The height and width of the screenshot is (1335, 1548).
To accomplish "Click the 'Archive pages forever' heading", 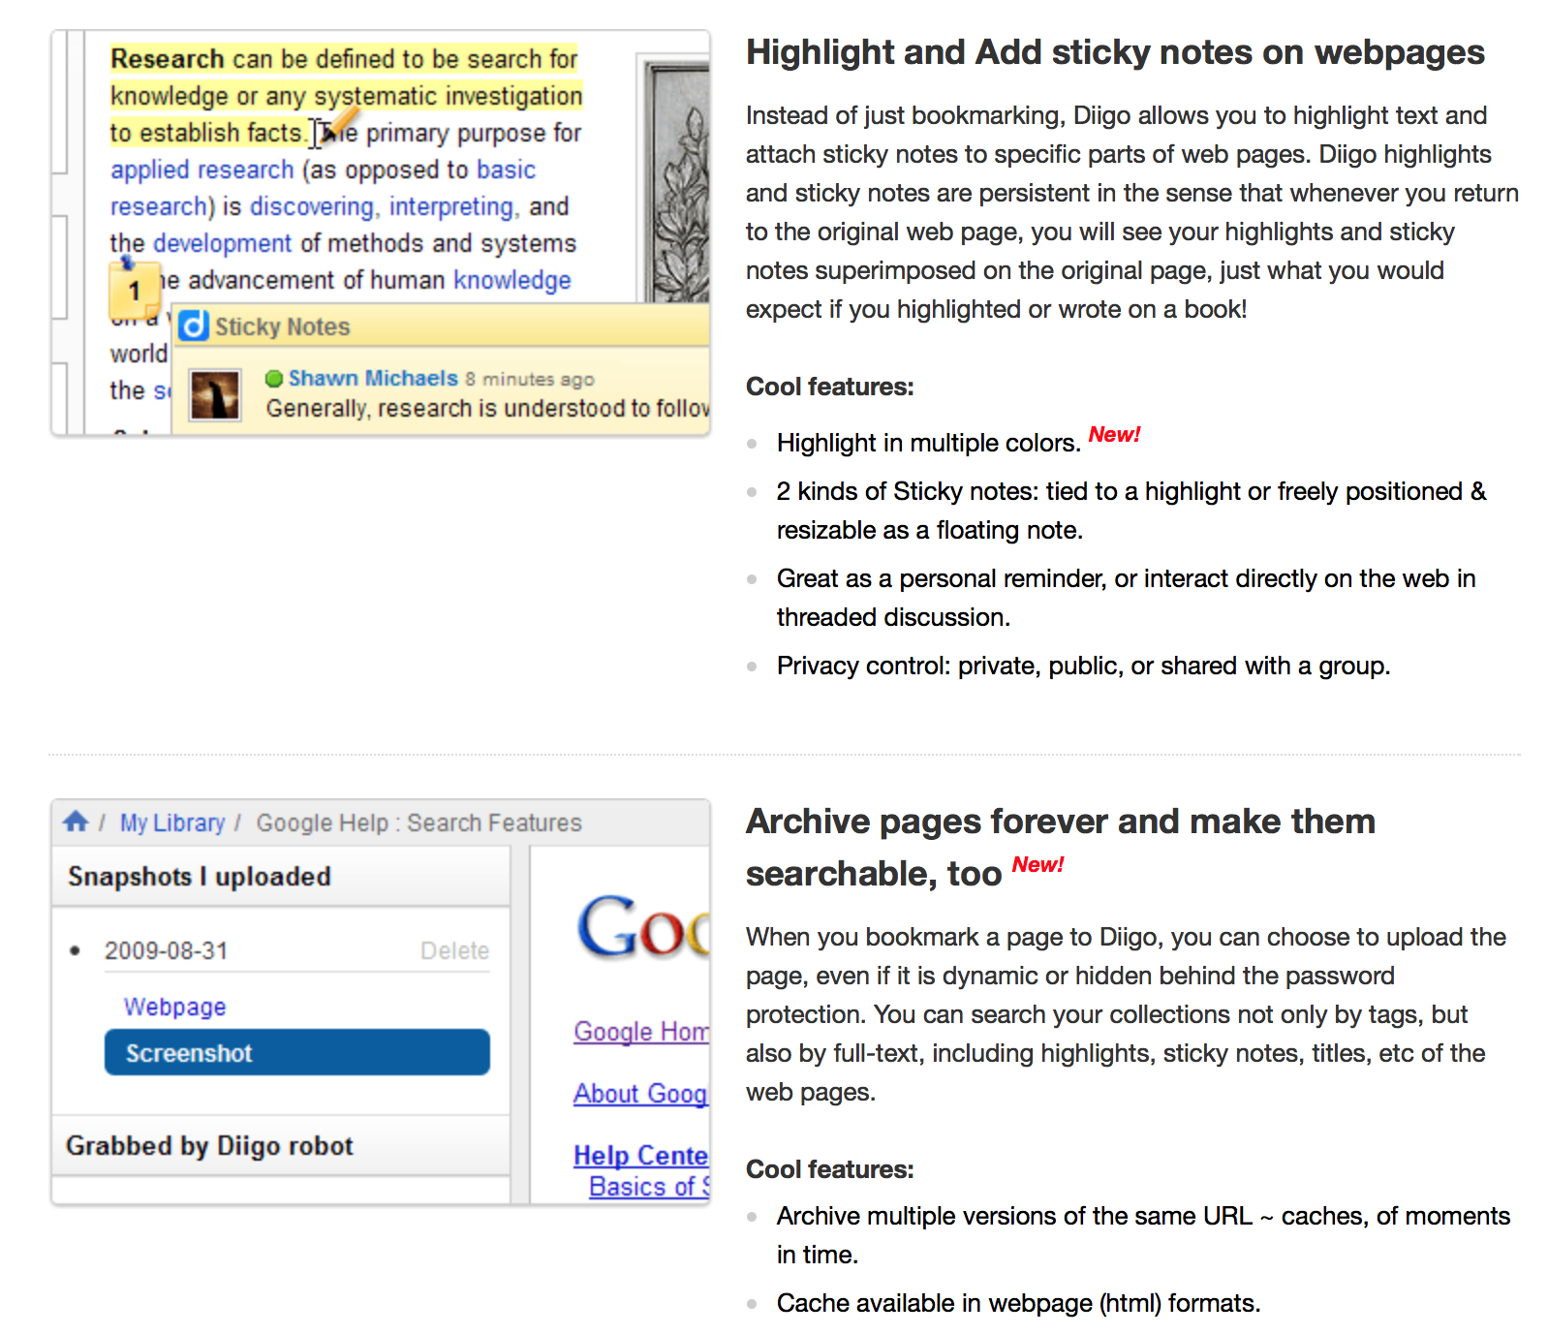I will coord(1061,847).
